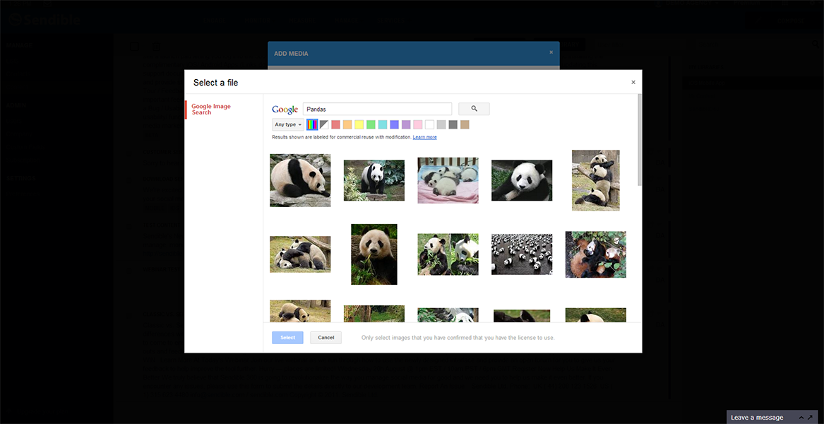The height and width of the screenshot is (424, 824).
Task: Select the full color filter icon
Action: 312,124
